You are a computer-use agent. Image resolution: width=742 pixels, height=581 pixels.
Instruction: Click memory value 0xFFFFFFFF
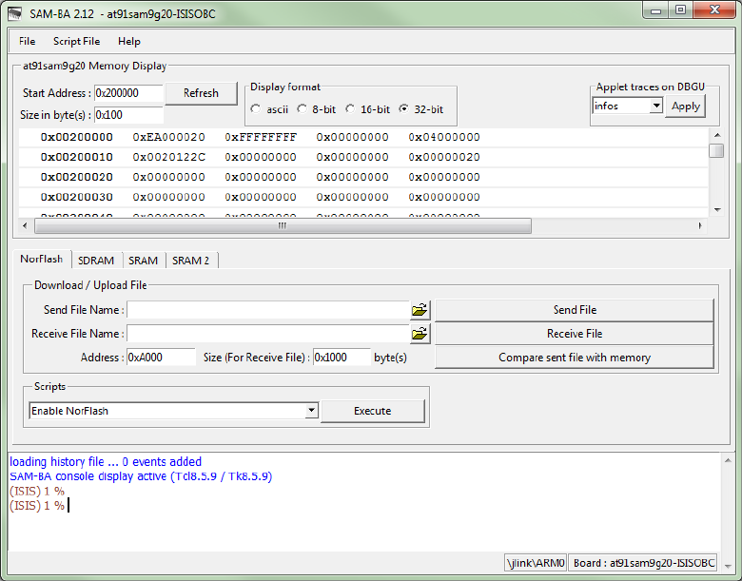pos(261,137)
